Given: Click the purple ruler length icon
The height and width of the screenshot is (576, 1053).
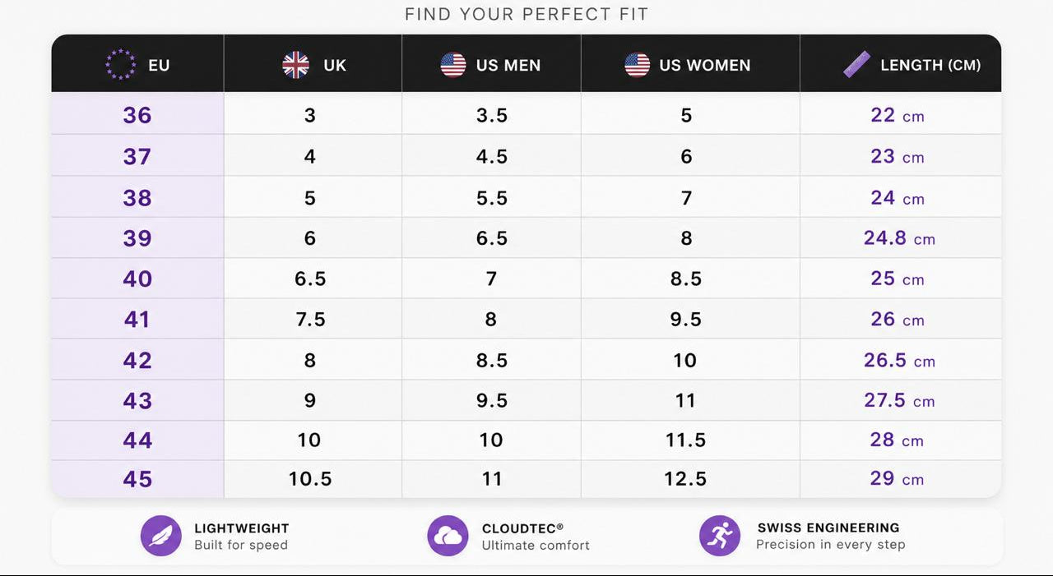Looking at the screenshot, I should click(x=857, y=64).
